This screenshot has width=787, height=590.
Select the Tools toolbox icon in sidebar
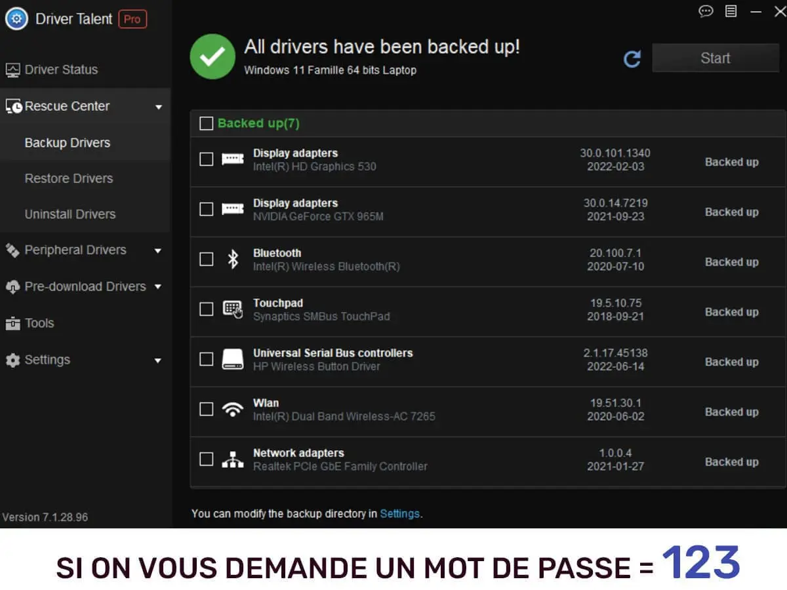coord(12,323)
